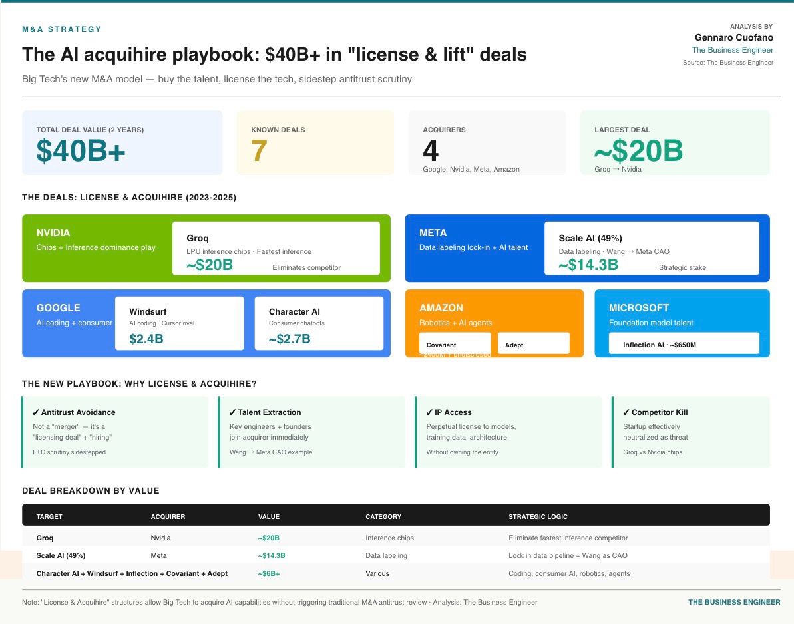The height and width of the screenshot is (624, 794).
Task: Click the Windsurf $2.4B deal card
Action: click(x=179, y=325)
